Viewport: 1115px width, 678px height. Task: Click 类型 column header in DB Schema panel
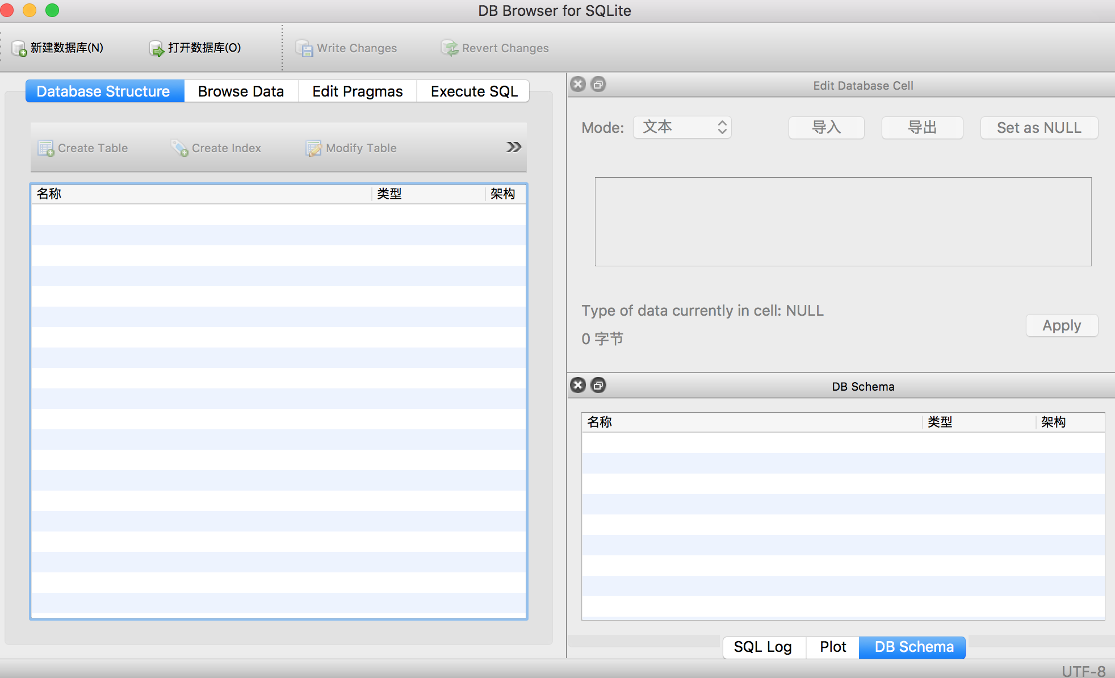point(980,422)
